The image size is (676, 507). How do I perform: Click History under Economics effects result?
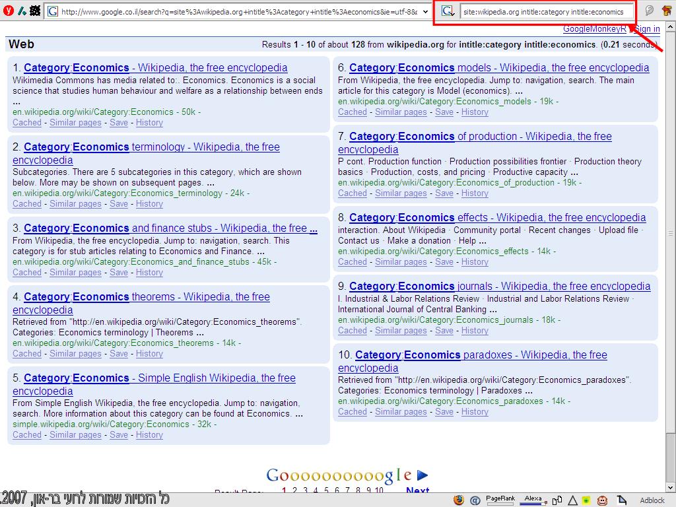click(475, 261)
